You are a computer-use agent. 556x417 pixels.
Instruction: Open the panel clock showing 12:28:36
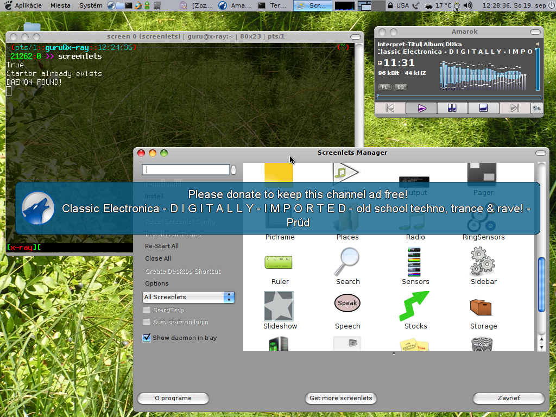point(514,5)
